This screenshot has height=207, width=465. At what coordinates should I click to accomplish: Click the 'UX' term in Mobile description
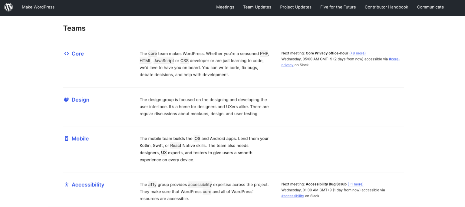(x=164, y=153)
